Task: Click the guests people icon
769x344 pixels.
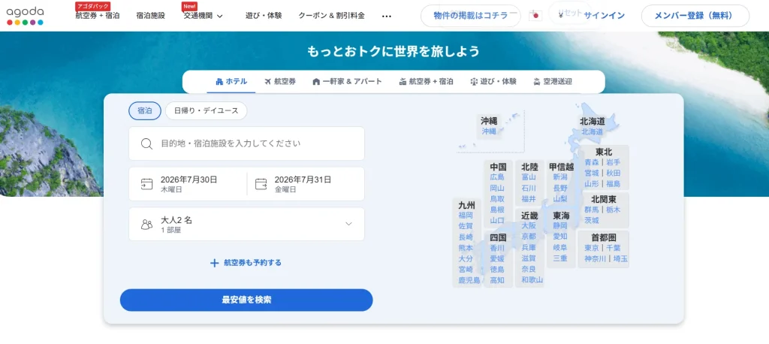Action: [x=146, y=225]
